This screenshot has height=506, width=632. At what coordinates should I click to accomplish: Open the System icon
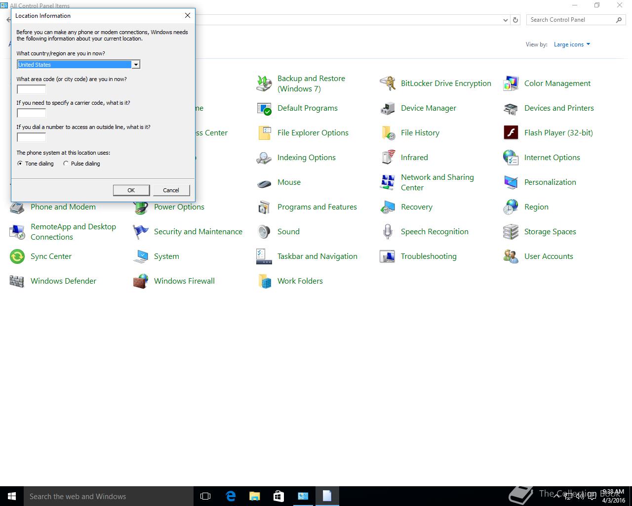point(141,256)
